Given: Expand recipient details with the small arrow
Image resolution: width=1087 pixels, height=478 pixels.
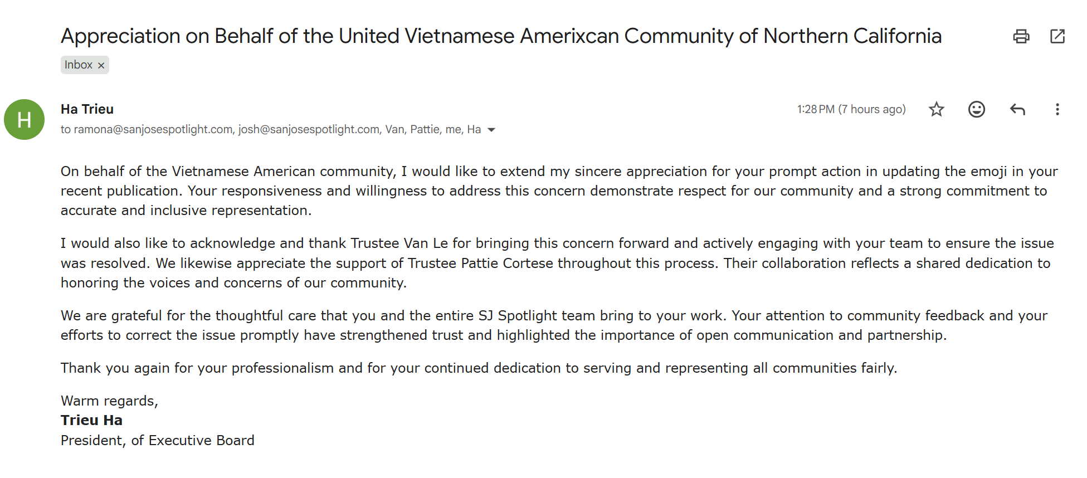Looking at the screenshot, I should click(x=491, y=130).
